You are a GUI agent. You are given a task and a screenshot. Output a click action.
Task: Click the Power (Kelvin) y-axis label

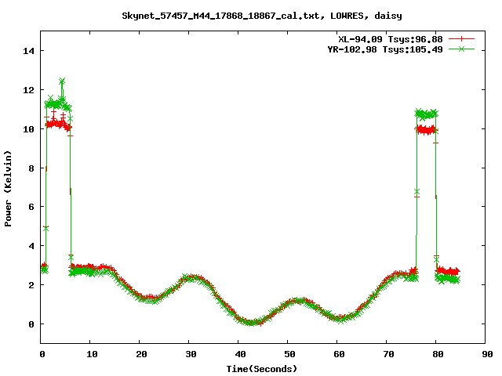pos(8,189)
